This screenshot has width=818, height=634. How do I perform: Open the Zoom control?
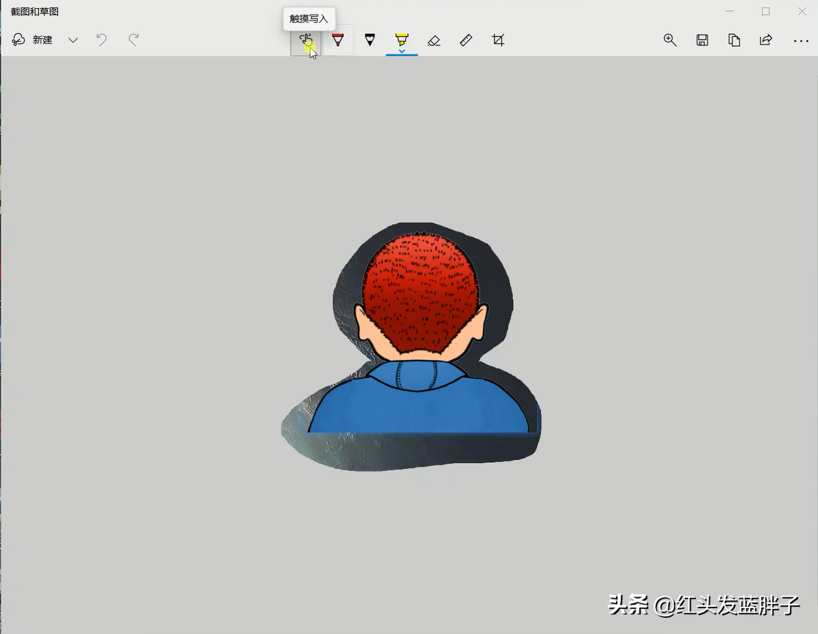[670, 40]
